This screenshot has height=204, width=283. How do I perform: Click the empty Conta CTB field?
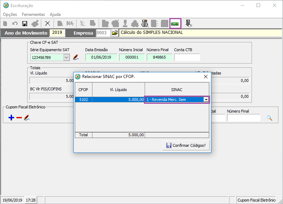[187, 58]
